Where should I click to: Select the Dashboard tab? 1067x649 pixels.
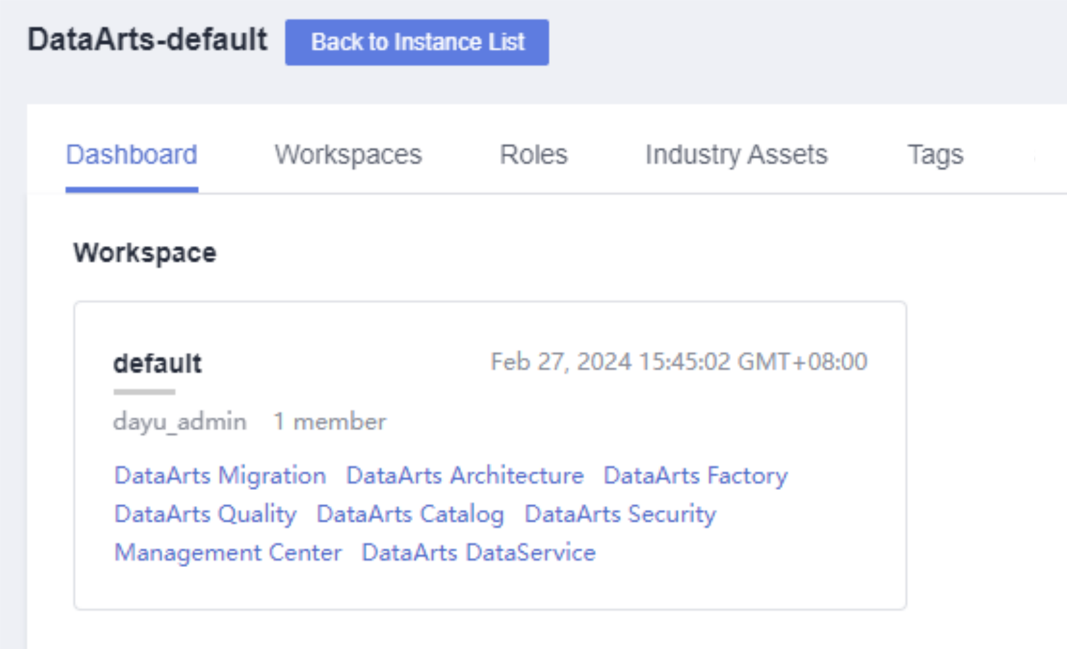click(x=132, y=155)
